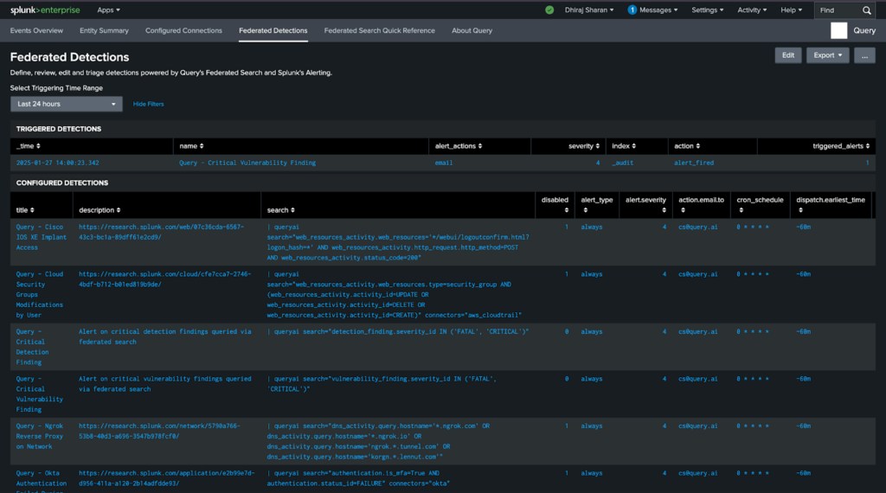Click the email alert_actions cell
Screen dimensions: 886x493
[444, 163]
